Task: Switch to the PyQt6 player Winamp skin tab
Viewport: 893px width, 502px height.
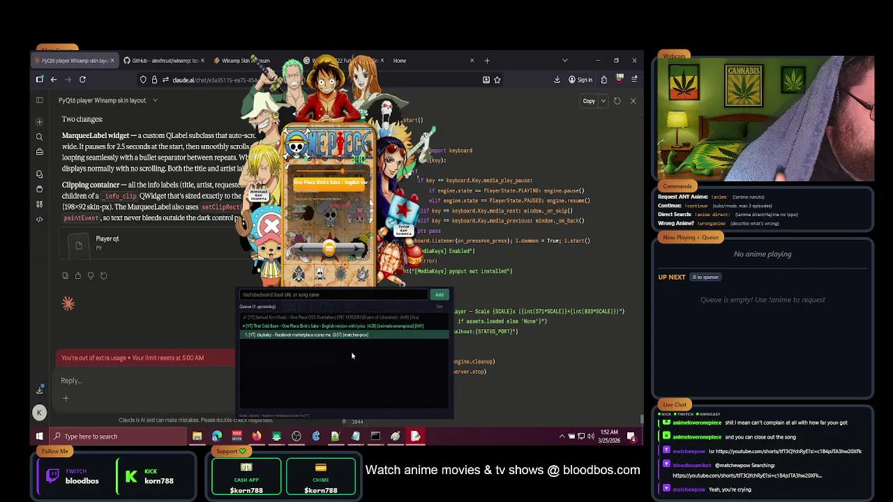Action: coord(73,61)
